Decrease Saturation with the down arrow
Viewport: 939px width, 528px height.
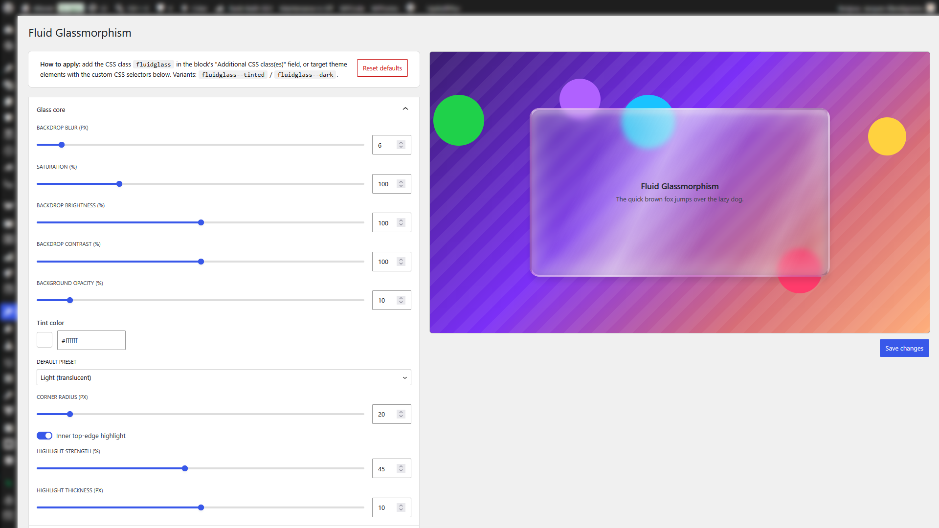[401, 186]
